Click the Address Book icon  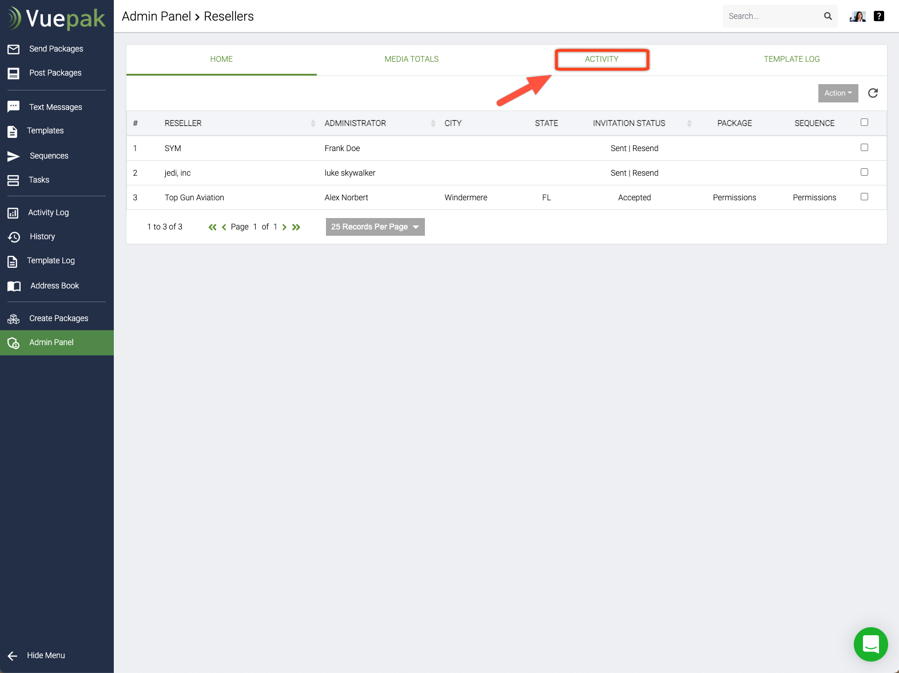[14, 286]
